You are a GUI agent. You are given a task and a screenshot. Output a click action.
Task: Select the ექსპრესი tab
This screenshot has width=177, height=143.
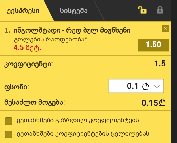pos(23,11)
